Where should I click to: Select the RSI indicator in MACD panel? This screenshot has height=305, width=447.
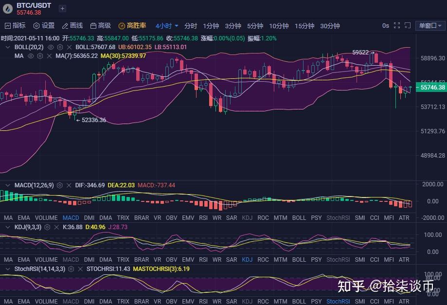point(203,218)
